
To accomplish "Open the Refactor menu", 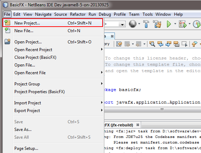I will (x=78, y=14).
